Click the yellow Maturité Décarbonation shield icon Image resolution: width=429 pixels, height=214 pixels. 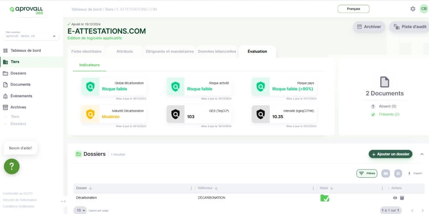[x=90, y=114]
